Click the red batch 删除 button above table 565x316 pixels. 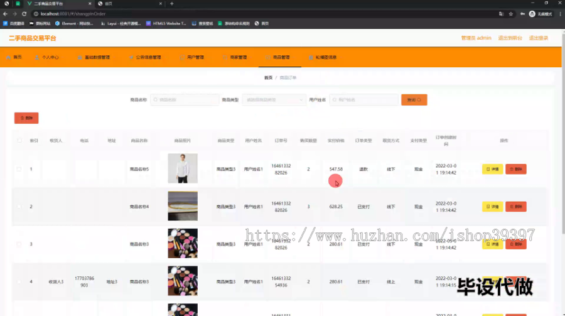click(x=26, y=118)
